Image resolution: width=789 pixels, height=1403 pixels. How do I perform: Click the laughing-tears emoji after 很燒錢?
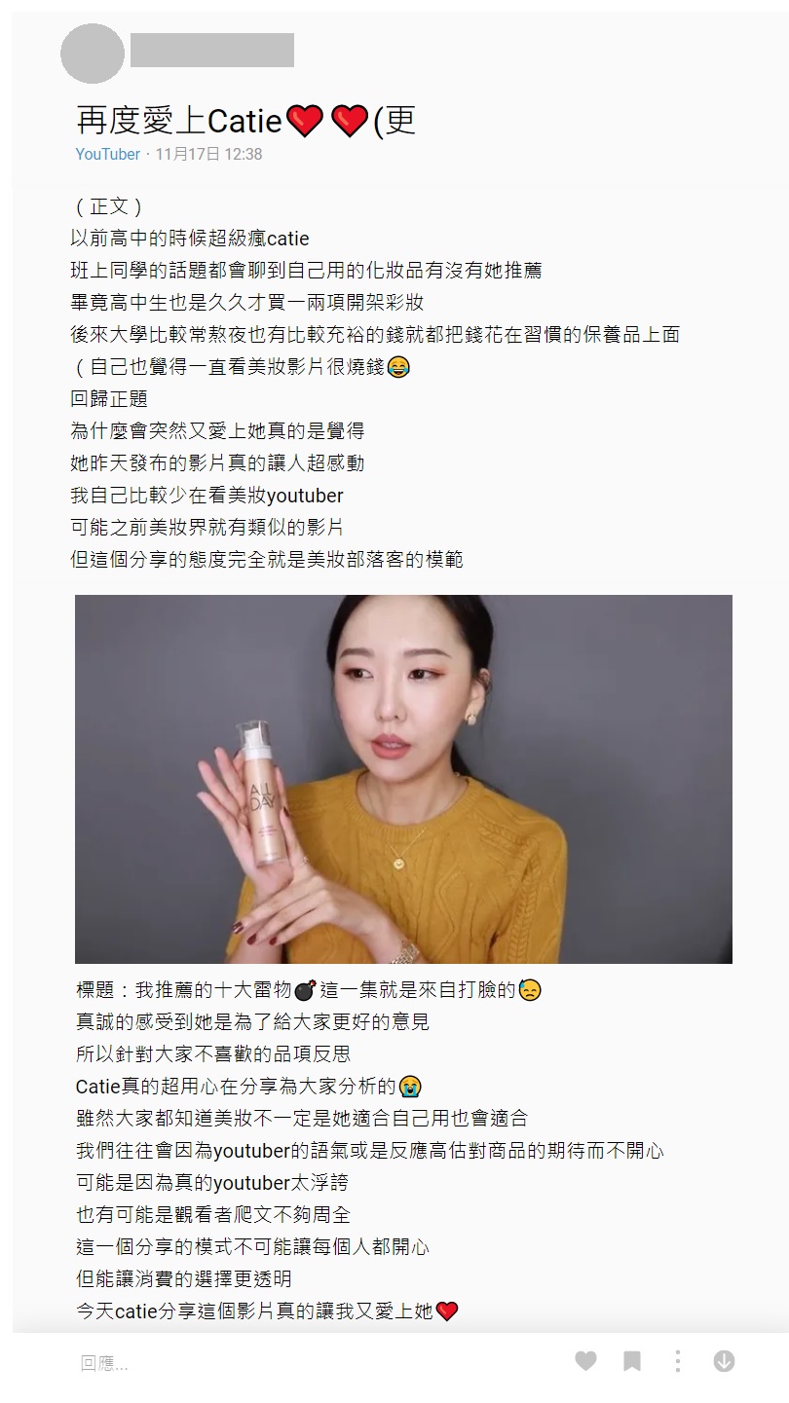(398, 367)
